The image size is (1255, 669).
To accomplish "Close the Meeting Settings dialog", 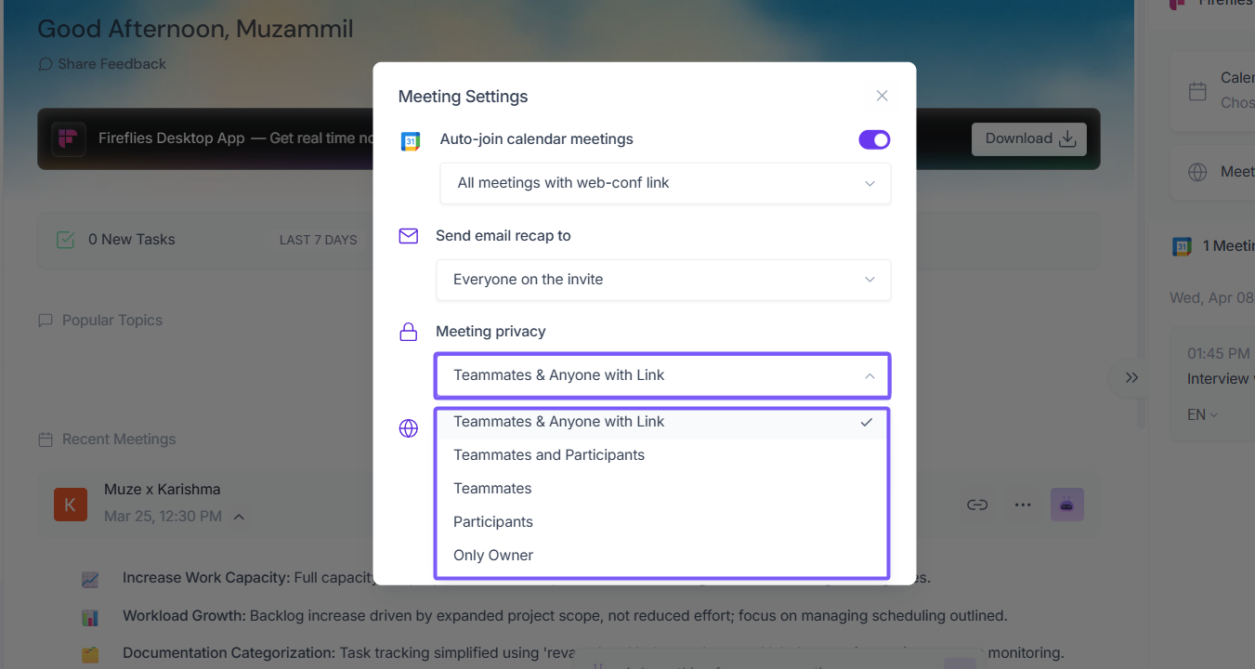I will (882, 96).
